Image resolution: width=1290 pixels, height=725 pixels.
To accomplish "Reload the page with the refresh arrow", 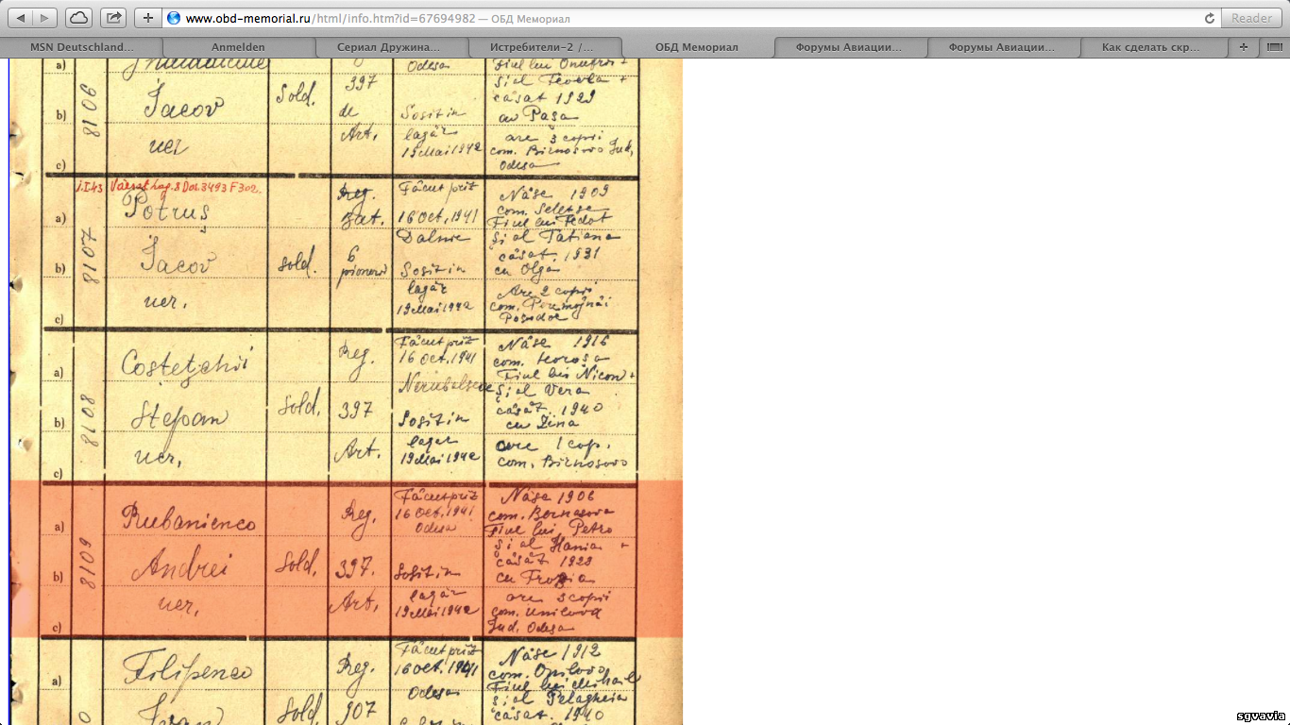I will click(1209, 18).
